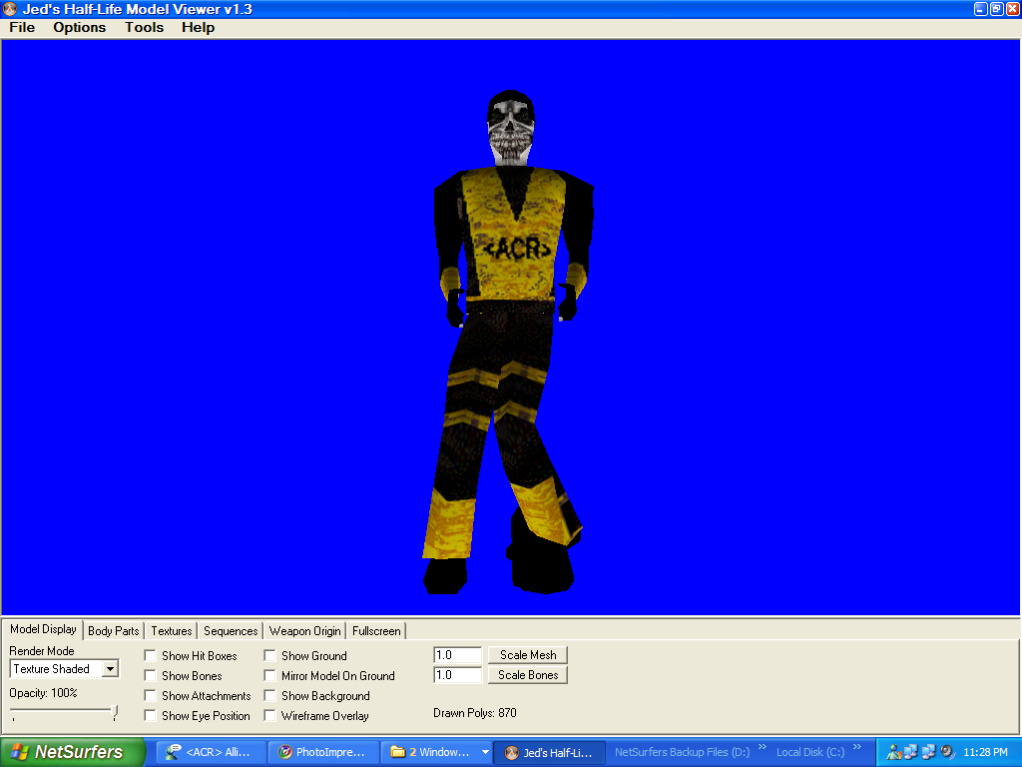Viewport: 1022px width, 767px height.
Task: Click the app icon in the title bar
Action: coord(9,8)
